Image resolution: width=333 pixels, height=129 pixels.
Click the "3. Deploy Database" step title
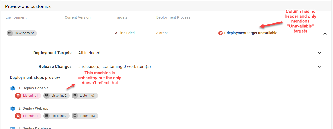click(x=35, y=128)
